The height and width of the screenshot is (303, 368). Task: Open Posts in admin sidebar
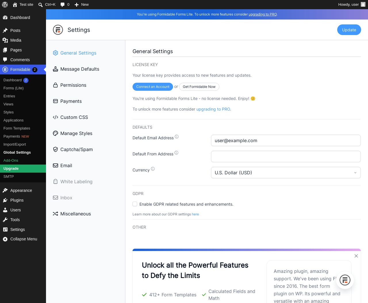coord(23,30)
